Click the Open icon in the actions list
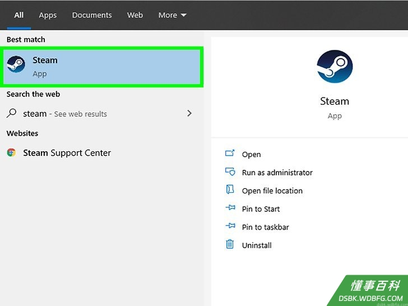Viewport: 408px width, 306px height. (230, 153)
